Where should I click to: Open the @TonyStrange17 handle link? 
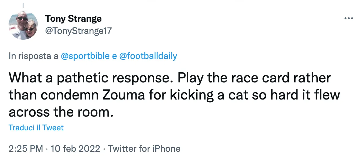pos(79,31)
